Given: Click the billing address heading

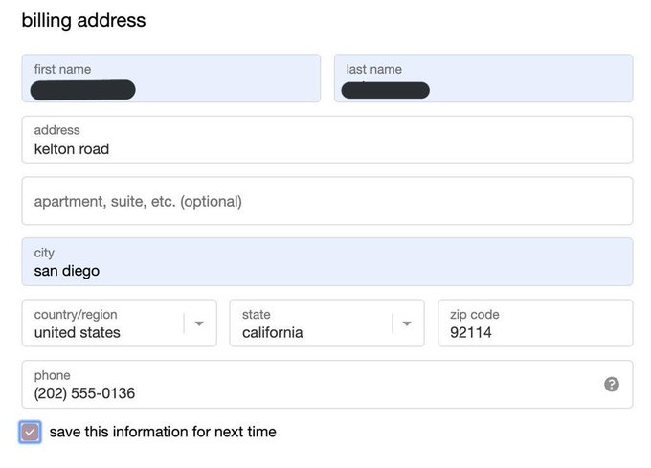Looking at the screenshot, I should tap(83, 21).
